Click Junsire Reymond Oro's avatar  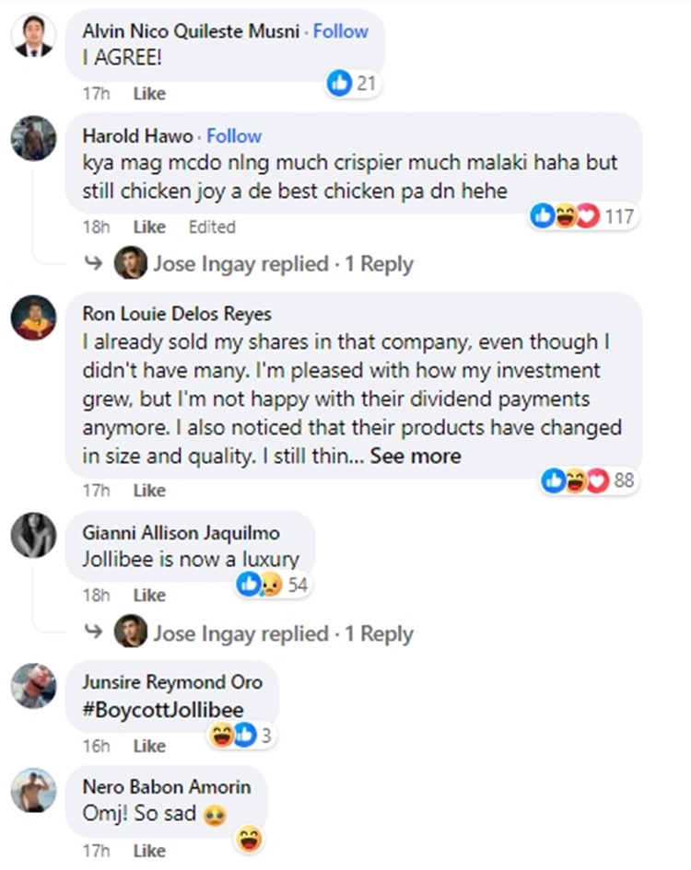(33, 685)
